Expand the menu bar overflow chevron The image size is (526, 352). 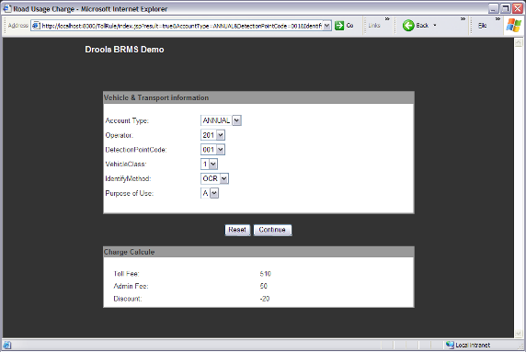(x=497, y=19)
